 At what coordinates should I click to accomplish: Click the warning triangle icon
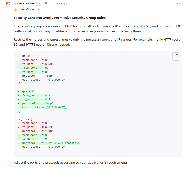16,9
